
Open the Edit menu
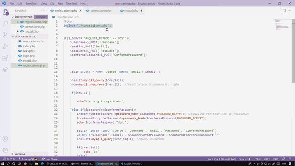point(20,3)
